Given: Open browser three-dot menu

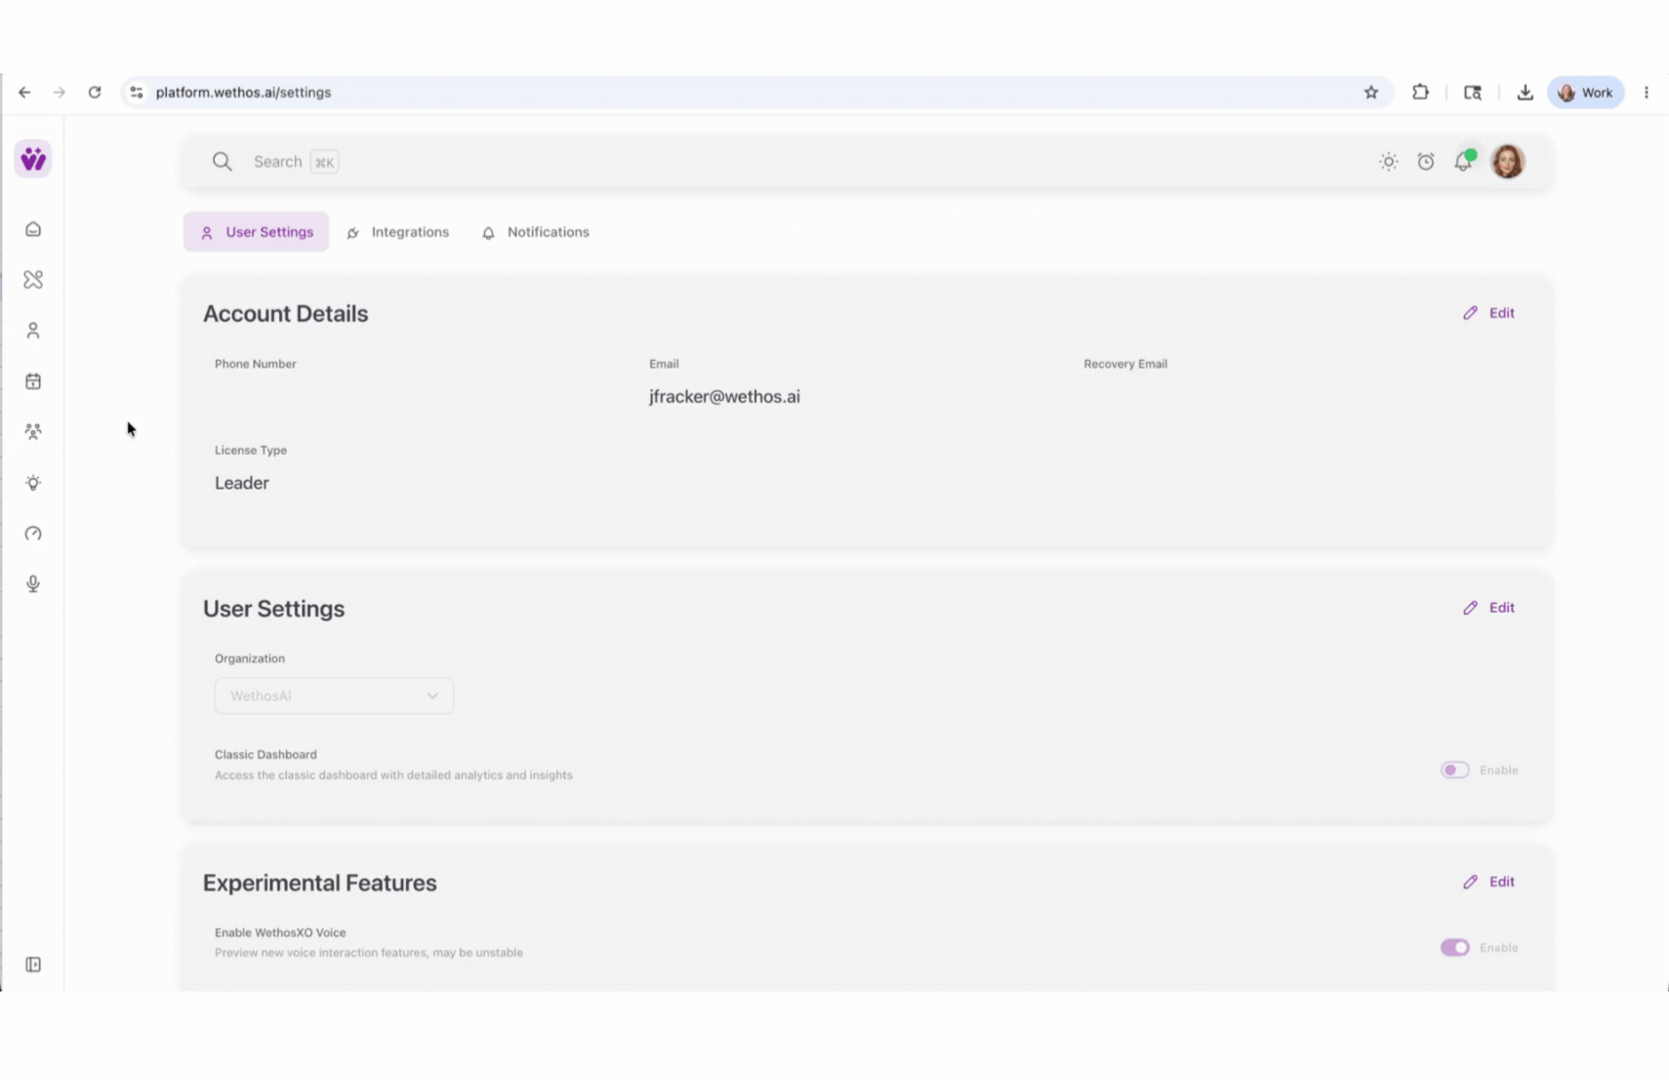Looking at the screenshot, I should tap(1647, 93).
